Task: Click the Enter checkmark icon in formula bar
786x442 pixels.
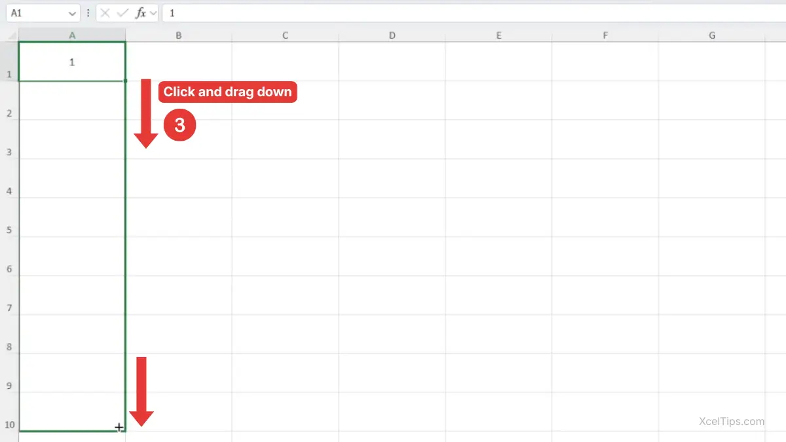Action: click(x=122, y=13)
